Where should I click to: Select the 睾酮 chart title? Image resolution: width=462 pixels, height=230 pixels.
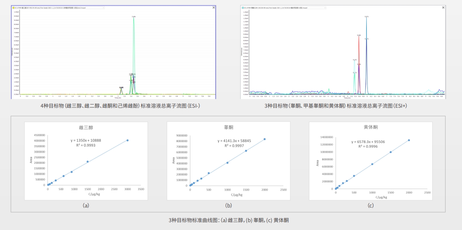click(228, 127)
